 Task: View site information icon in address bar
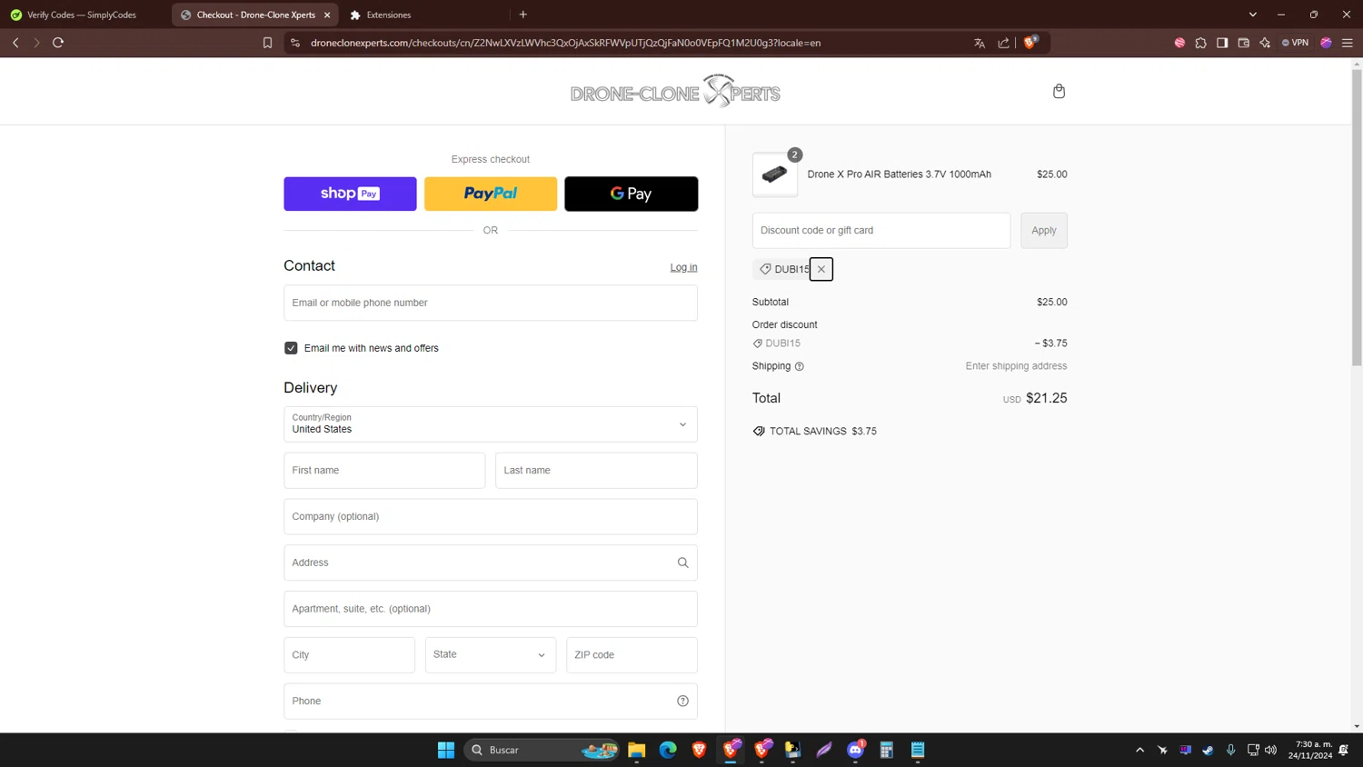click(x=295, y=43)
